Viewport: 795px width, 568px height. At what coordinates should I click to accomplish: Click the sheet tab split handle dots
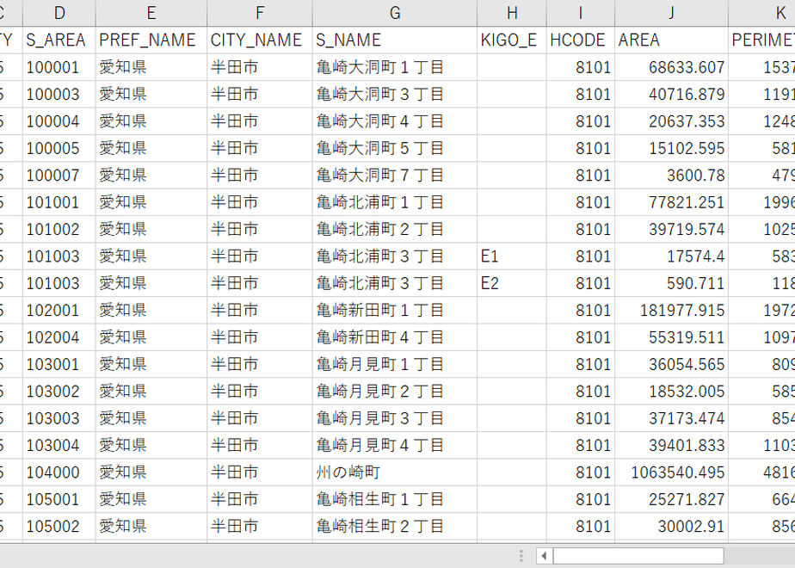(521, 556)
